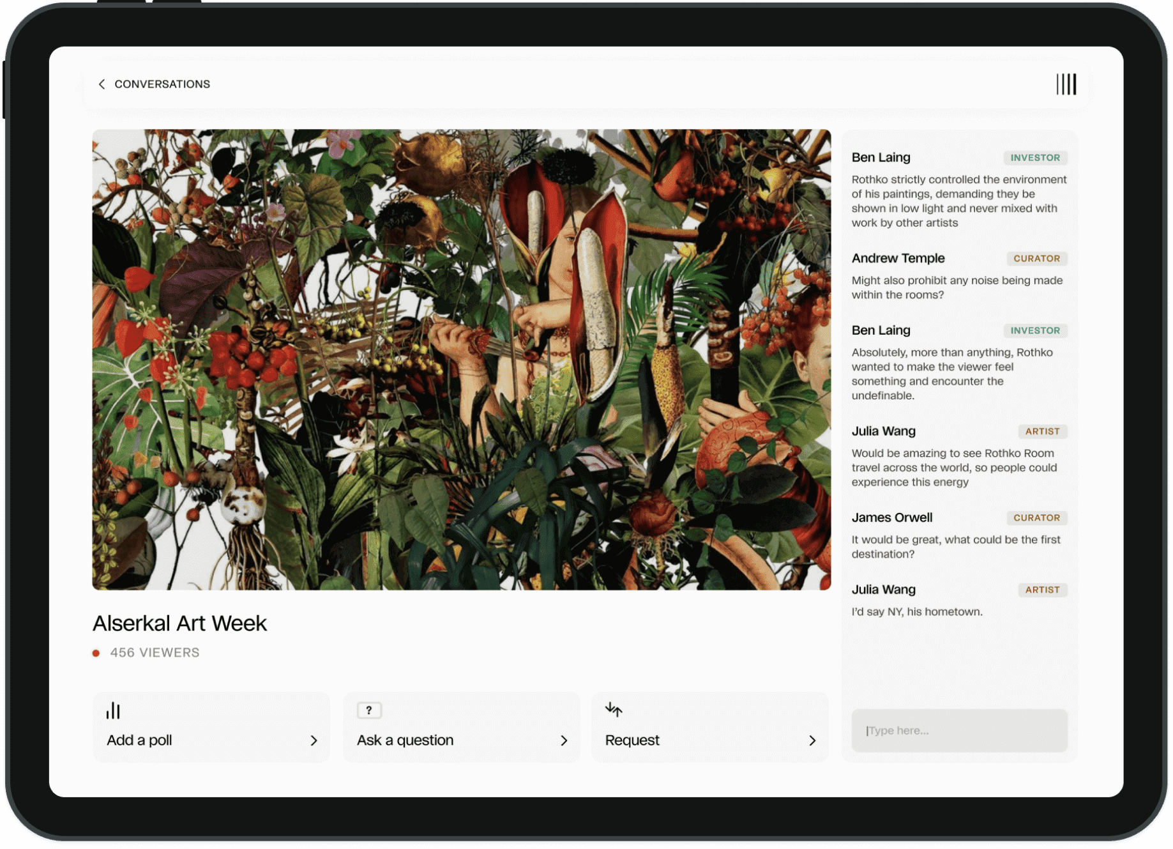This screenshot has width=1173, height=849.
Task: Click message starting "Rothko strictly controlled"
Action: click(x=959, y=201)
